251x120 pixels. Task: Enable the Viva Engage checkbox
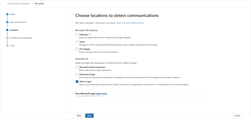pyautogui.click(x=77, y=49)
